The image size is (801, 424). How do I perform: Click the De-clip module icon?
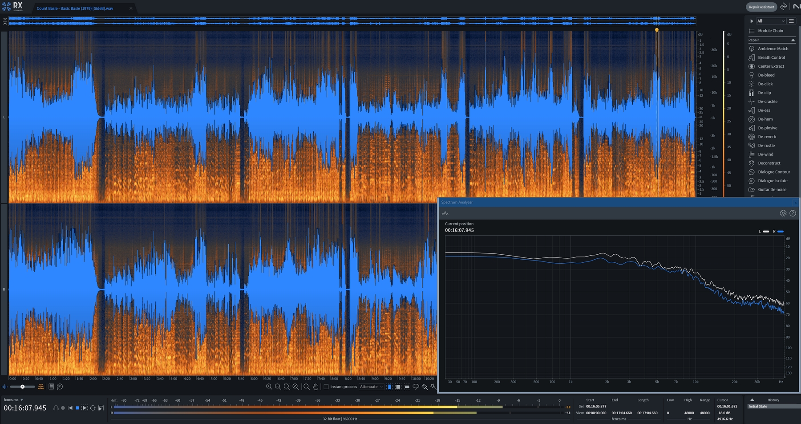click(x=752, y=93)
